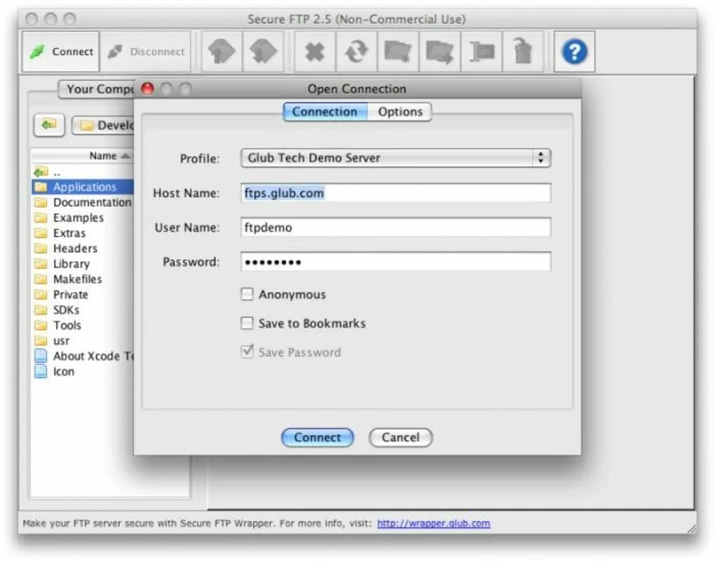Enable the Anonymous checkbox
715x561 pixels.
coord(247,295)
